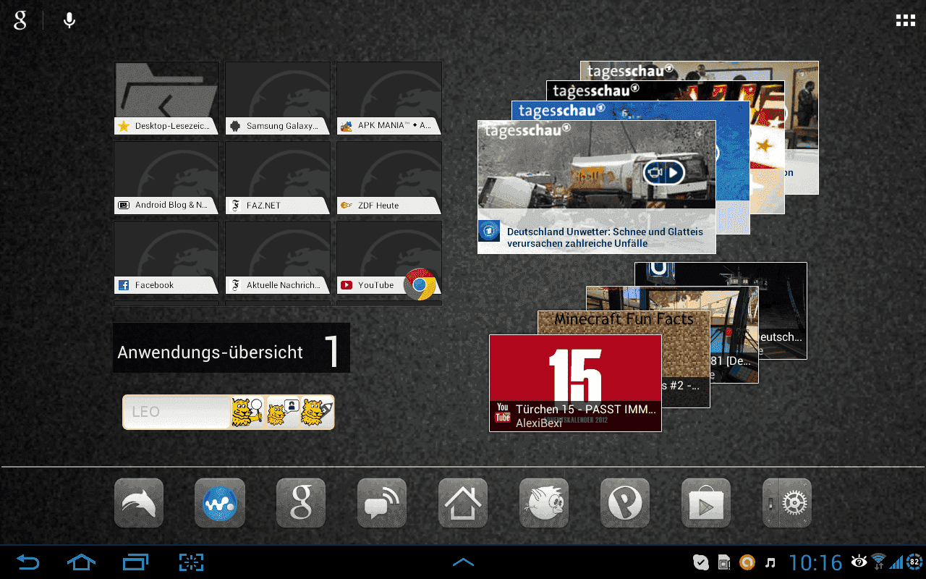
Task: Open the FAZ.NET bookmark tile
Action: 278,178
